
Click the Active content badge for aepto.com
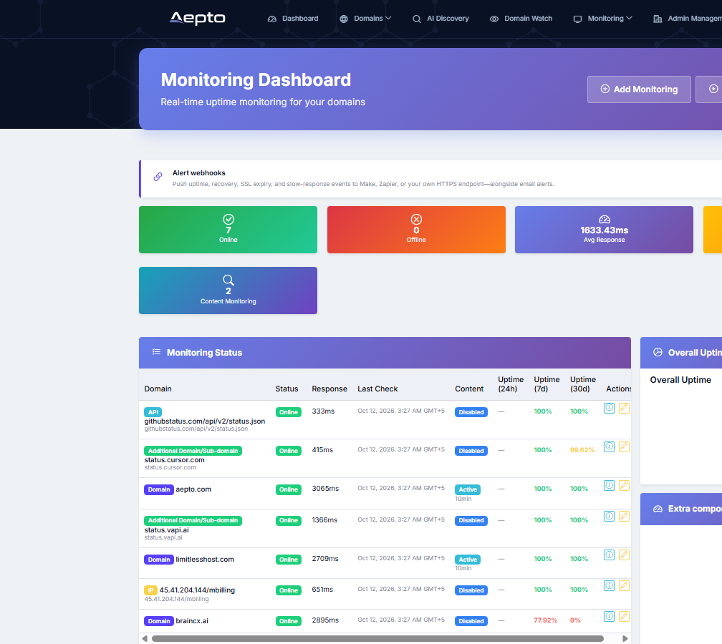tap(467, 489)
